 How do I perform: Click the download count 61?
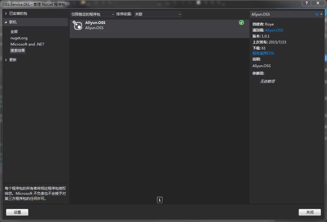tap(264, 48)
